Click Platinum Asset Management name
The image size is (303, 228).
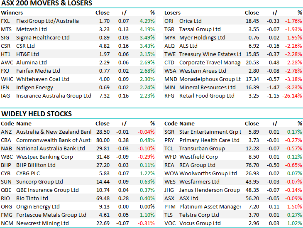click(x=210, y=207)
